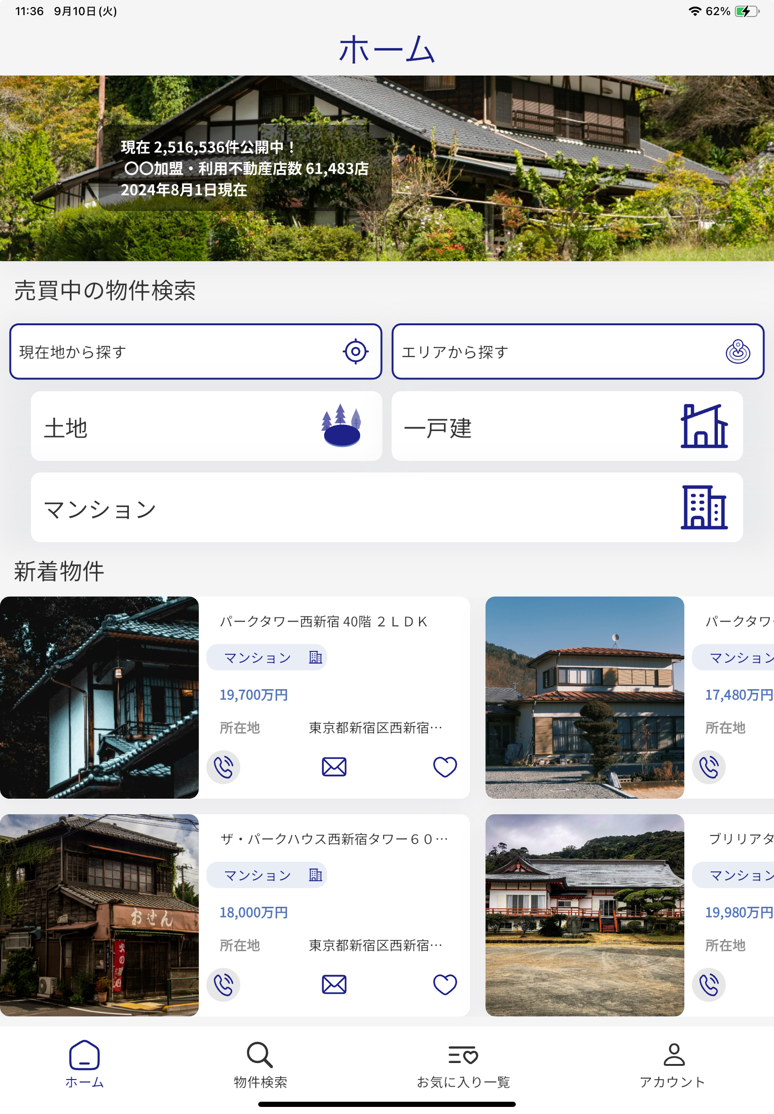
Task: Favorite the 18,000万円 listing heart
Action: click(445, 985)
